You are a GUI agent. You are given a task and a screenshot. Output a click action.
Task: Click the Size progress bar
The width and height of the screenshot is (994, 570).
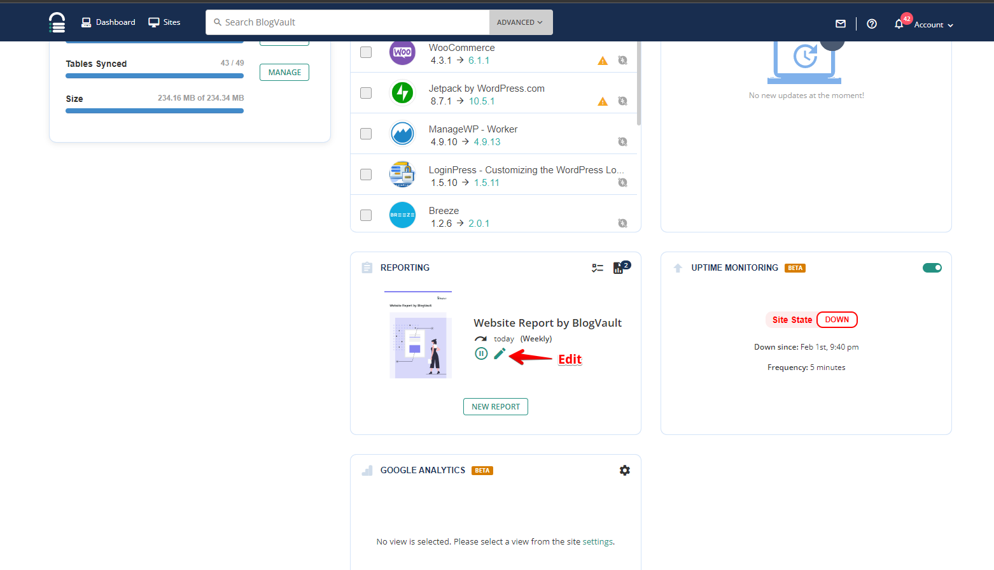[155, 111]
